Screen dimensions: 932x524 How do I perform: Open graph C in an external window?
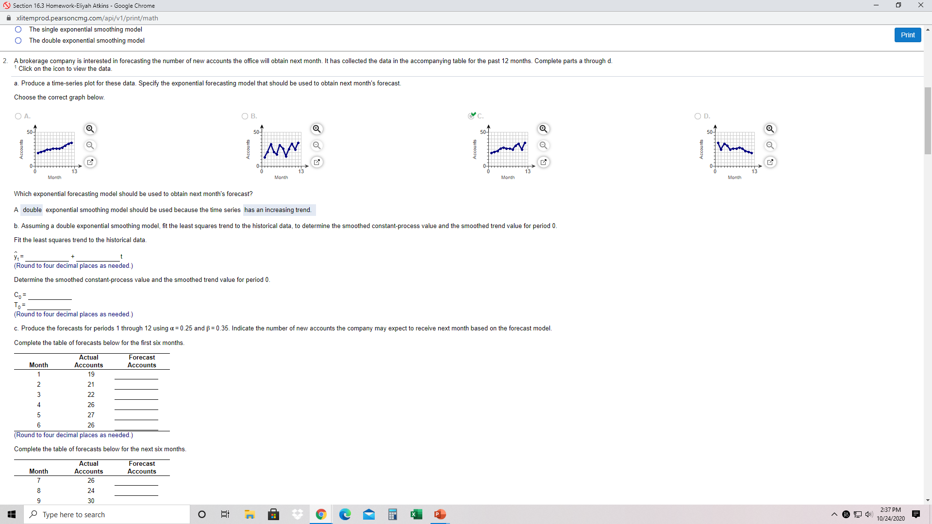pos(543,162)
